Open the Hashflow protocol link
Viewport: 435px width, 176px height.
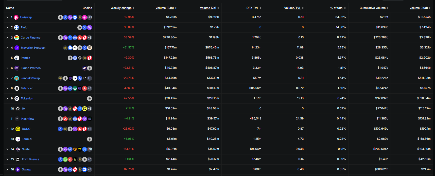tap(28, 119)
